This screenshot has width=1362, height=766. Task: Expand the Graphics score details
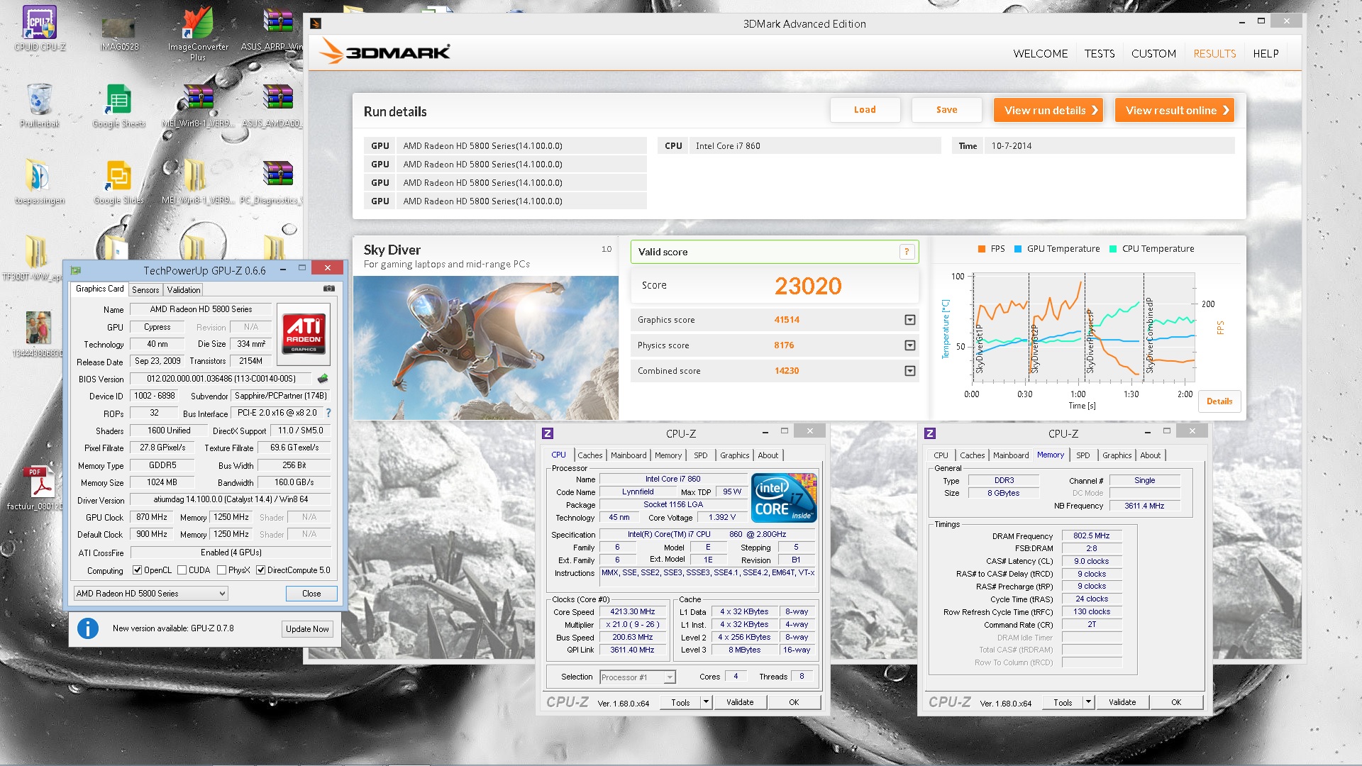click(910, 320)
